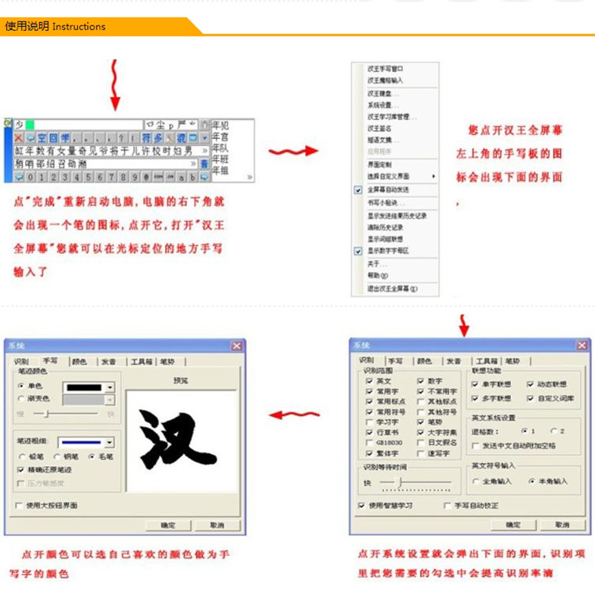Check the 日文假名 checkbox
This screenshot has width=595, height=589.
click(420, 442)
